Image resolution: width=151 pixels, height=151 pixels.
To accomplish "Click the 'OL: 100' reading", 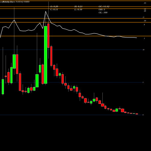I will [103, 13].
